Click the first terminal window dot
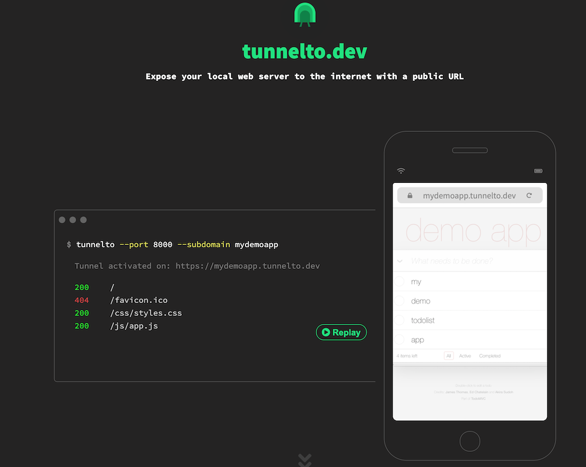The height and width of the screenshot is (467, 586). (x=62, y=220)
